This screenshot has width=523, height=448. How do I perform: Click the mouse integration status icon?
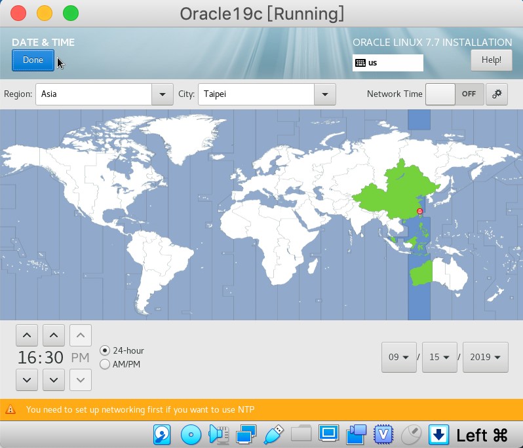point(411,434)
